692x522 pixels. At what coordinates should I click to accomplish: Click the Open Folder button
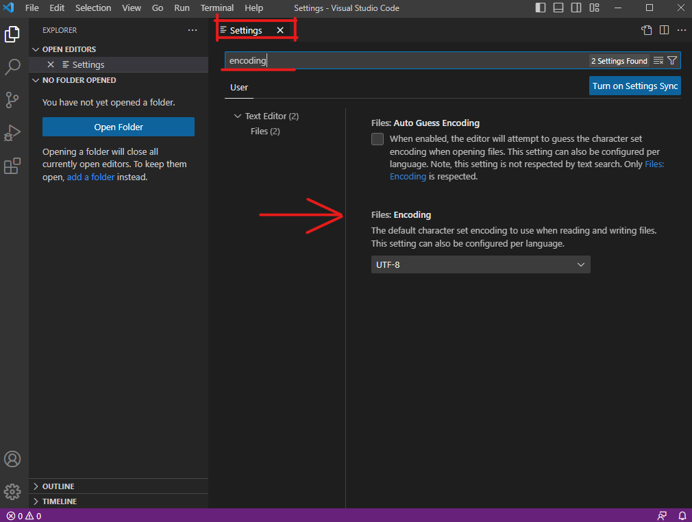tap(119, 127)
